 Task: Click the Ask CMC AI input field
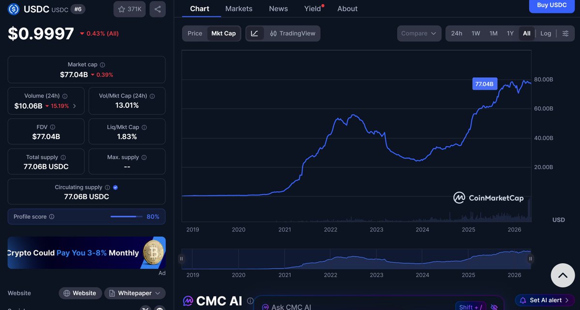(378, 303)
